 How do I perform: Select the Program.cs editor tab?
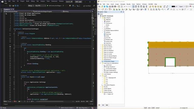pos(7,9)
